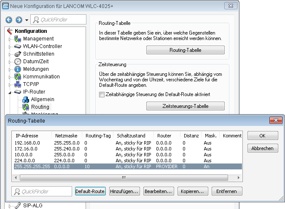Click the forward navigation arrow icon
Screen dimensions: 285x209
19,20
